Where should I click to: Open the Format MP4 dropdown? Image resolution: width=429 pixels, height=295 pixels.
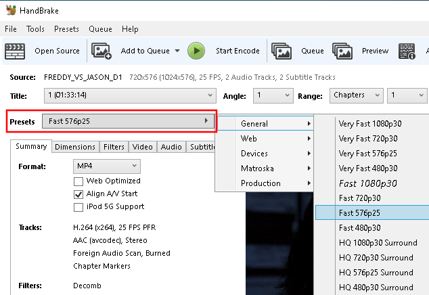[x=107, y=166]
